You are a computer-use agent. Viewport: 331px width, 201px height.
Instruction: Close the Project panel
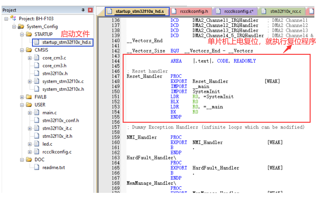[x=90, y=10]
